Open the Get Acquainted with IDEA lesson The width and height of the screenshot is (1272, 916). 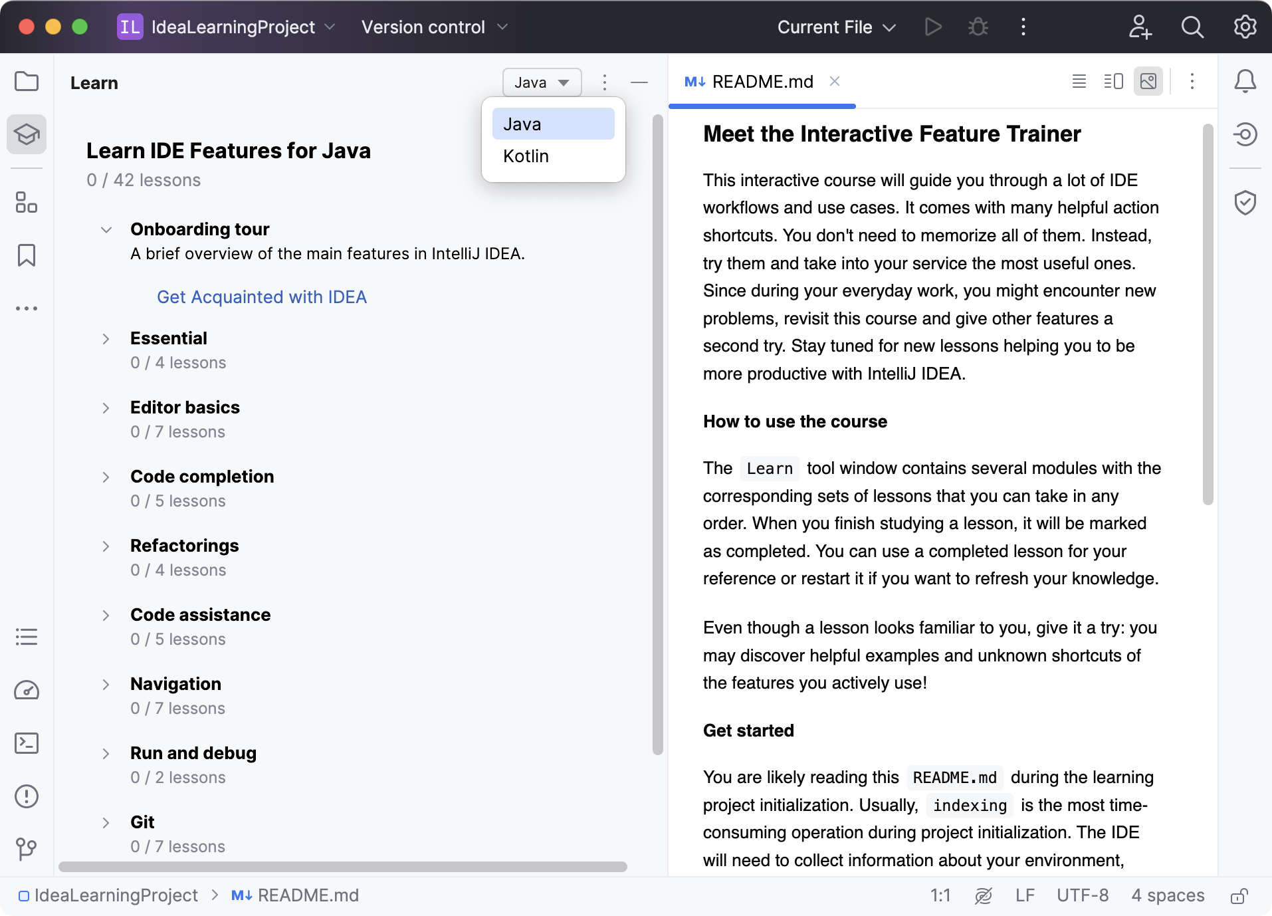tap(262, 297)
